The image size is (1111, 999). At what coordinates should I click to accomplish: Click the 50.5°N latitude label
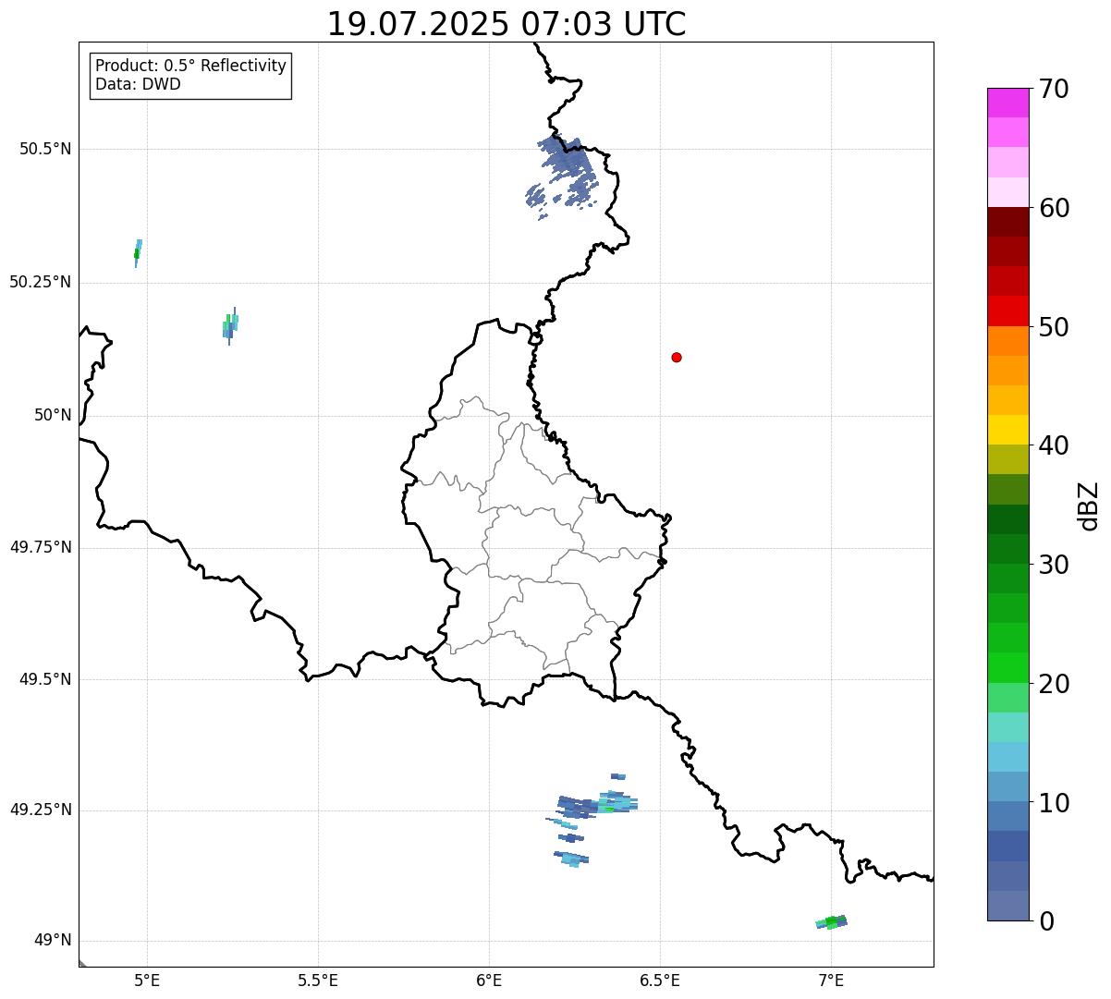pyautogui.click(x=45, y=149)
